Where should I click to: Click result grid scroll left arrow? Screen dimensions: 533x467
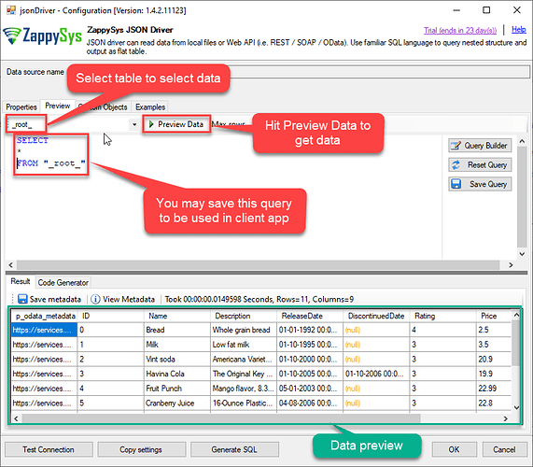coord(16,418)
